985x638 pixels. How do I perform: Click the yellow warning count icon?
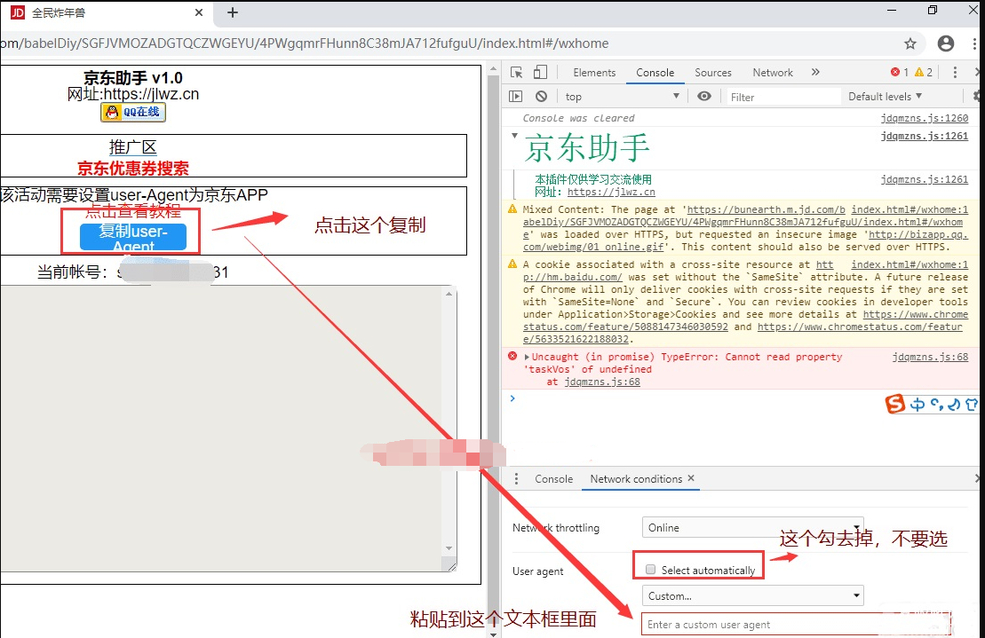click(919, 72)
